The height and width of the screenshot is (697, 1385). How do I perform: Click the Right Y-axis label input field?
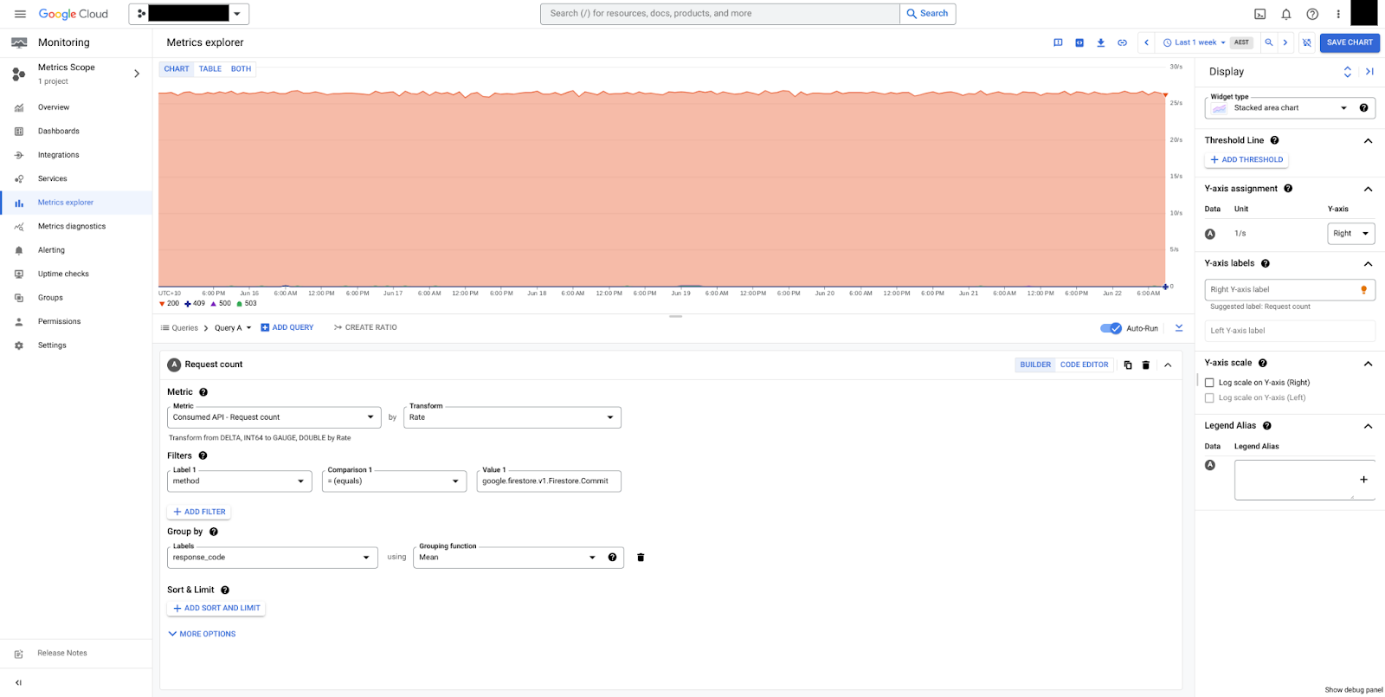tap(1281, 290)
